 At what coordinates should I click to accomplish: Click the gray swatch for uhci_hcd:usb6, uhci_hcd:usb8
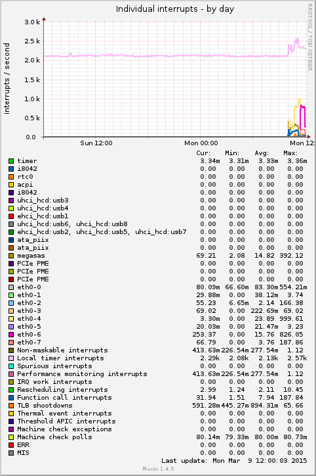[x=11, y=224]
